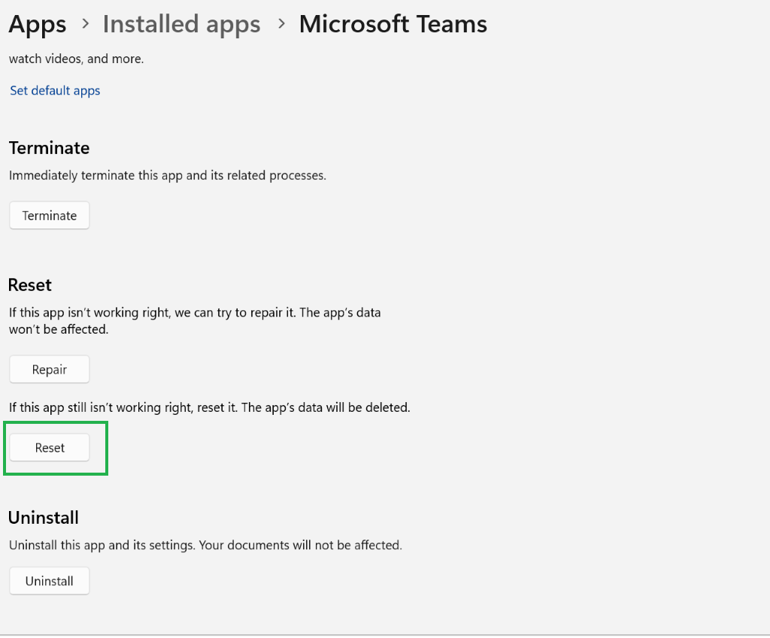770x638 pixels.
Task: Click the Terminate button
Action: (x=50, y=216)
